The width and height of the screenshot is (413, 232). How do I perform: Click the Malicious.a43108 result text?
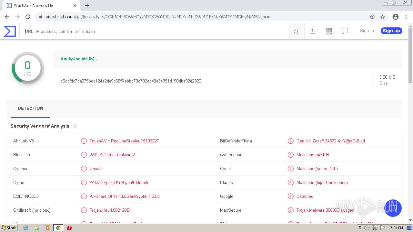313,155
